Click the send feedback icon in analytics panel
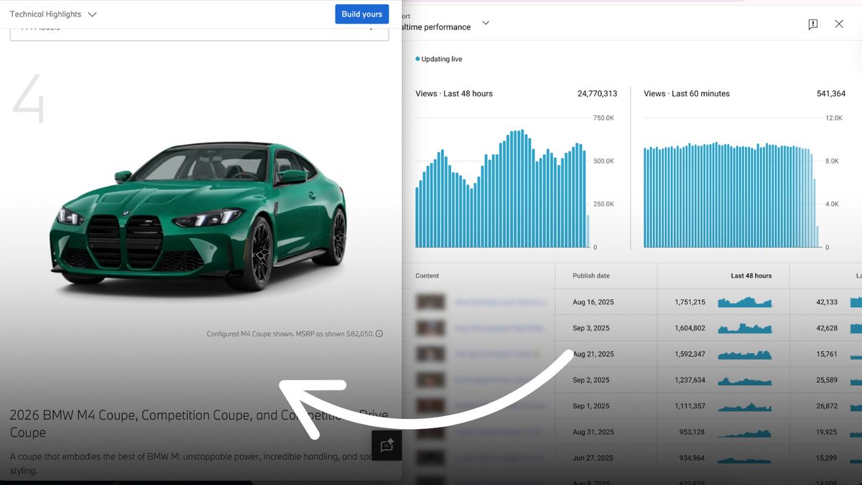 point(812,24)
